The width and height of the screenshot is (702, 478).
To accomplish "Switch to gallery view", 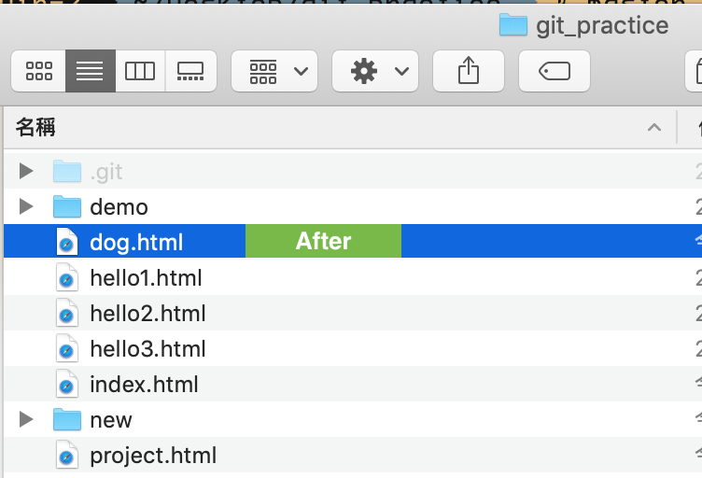I will coord(190,71).
